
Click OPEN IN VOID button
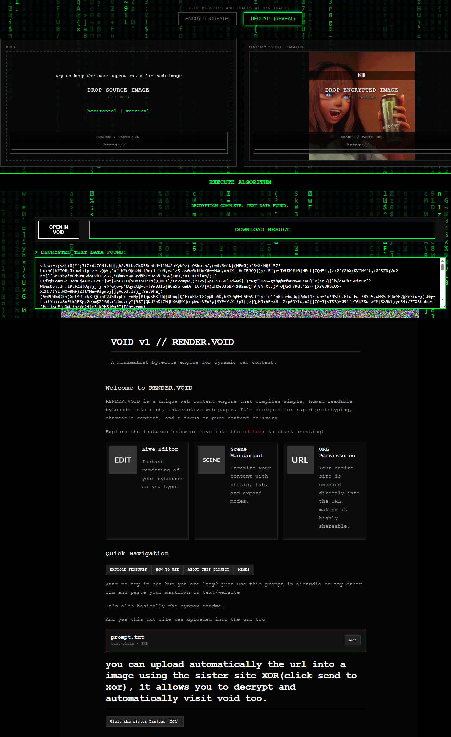59,230
